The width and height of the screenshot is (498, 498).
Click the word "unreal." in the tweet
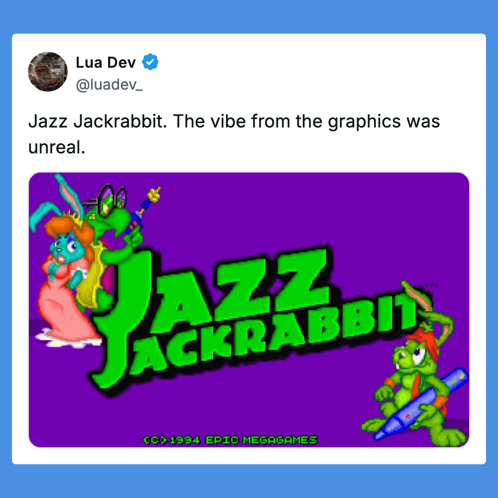pos(57,147)
